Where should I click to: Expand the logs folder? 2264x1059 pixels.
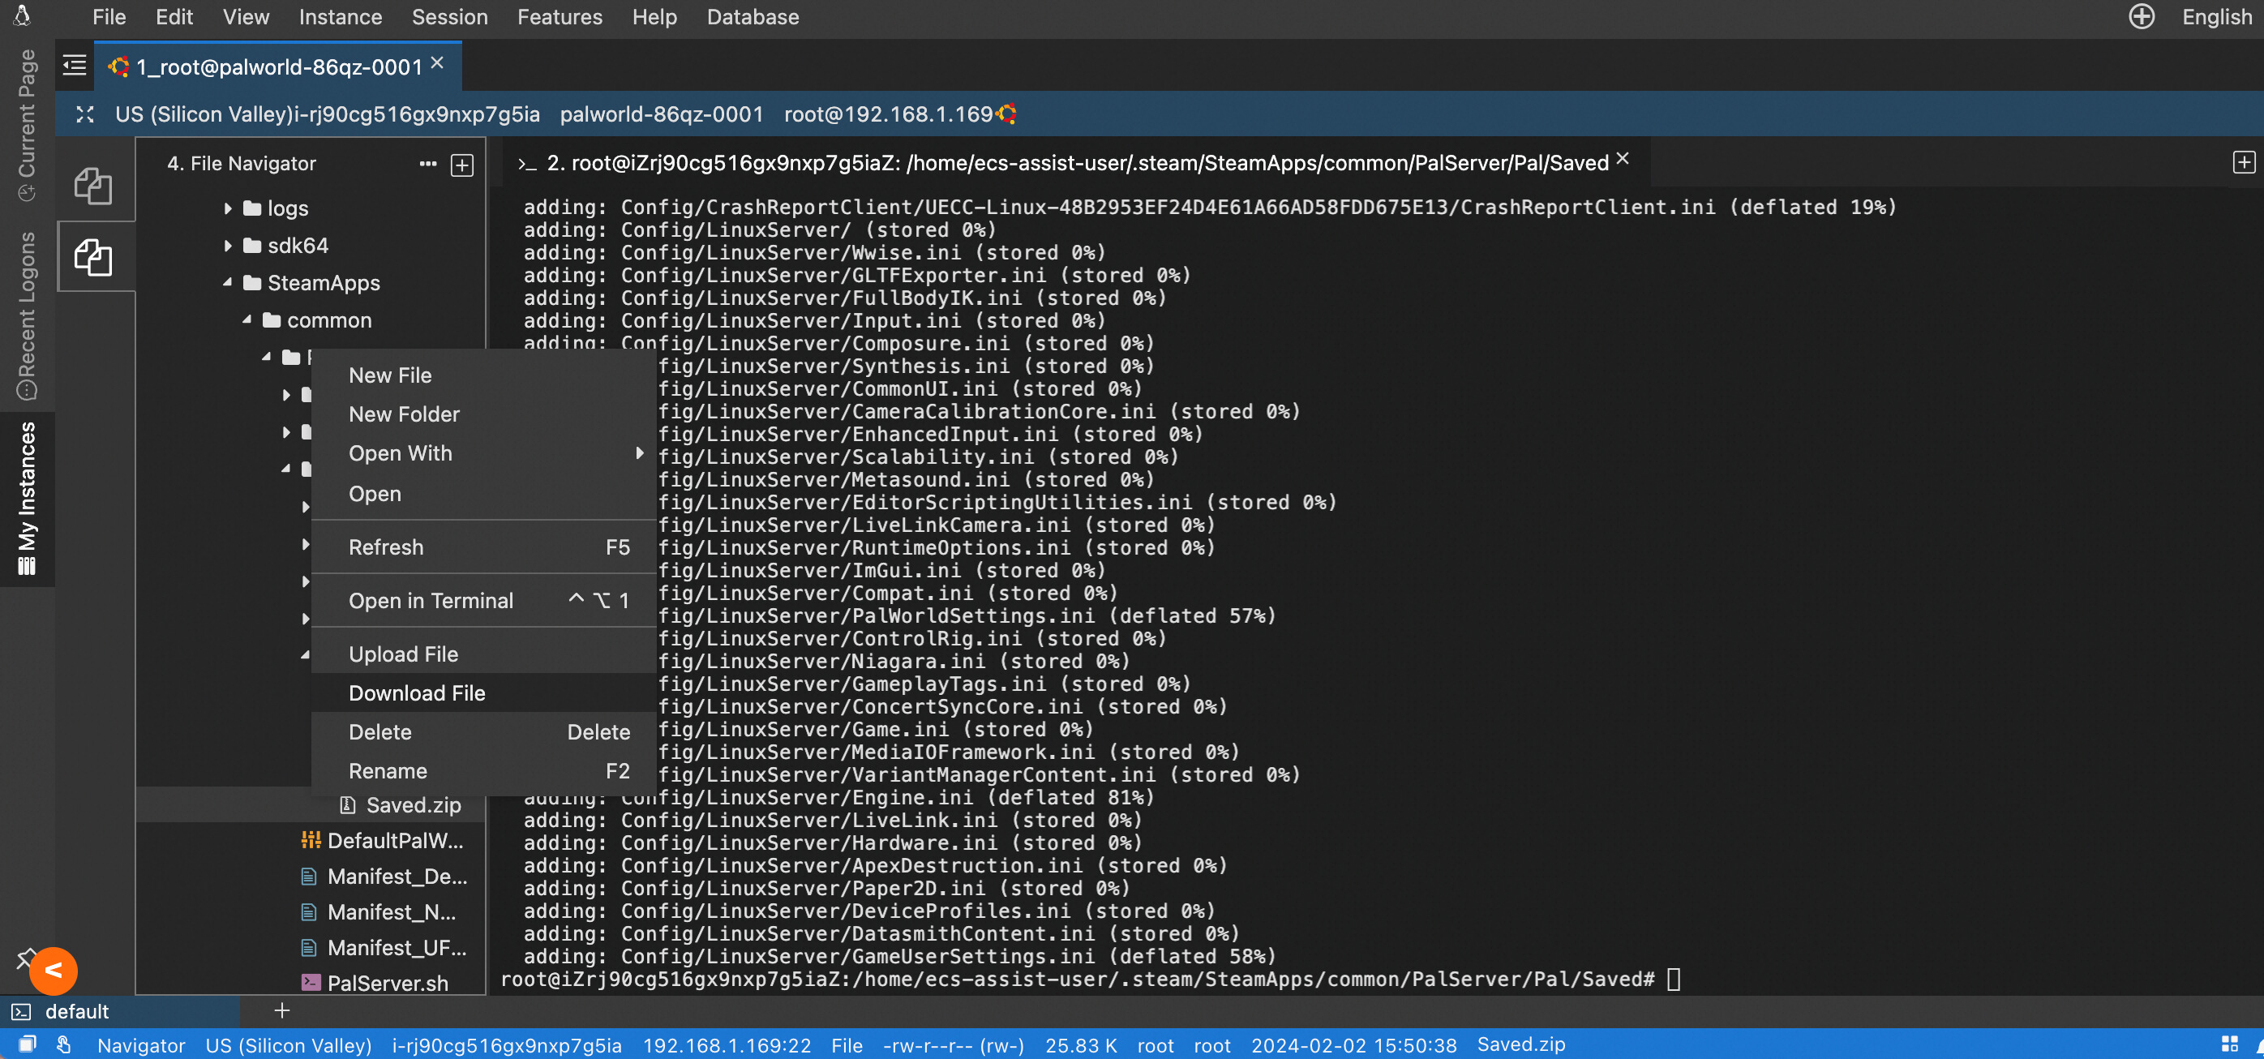point(228,208)
